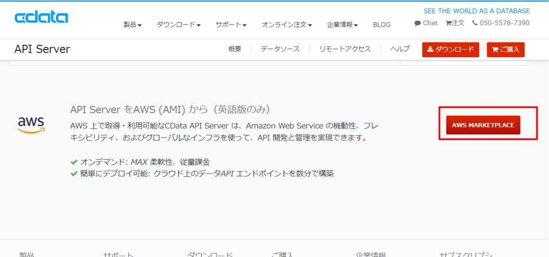Click the CData logo

[x=41, y=18]
